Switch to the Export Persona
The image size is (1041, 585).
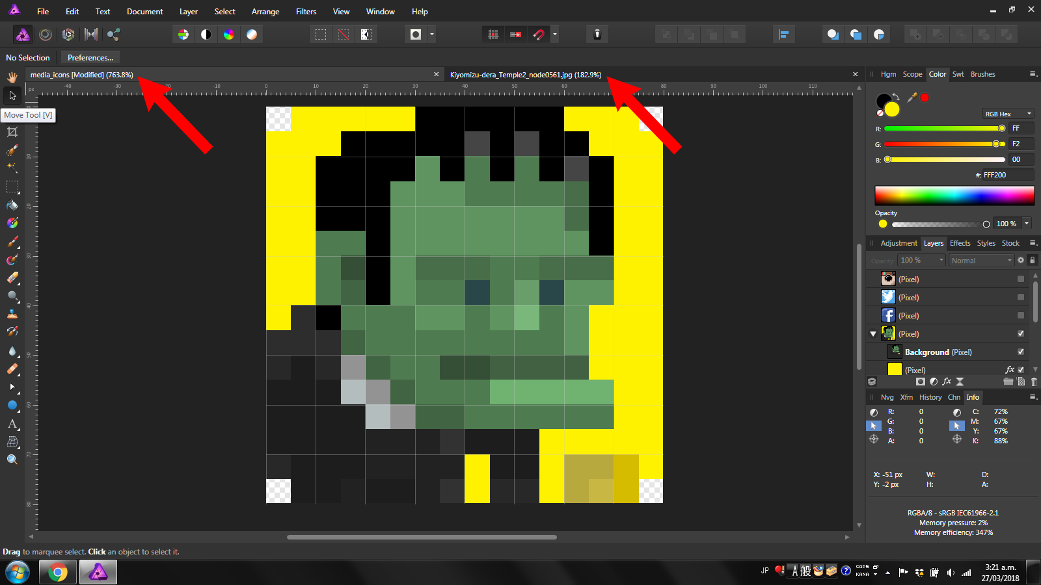pyautogui.click(x=114, y=34)
